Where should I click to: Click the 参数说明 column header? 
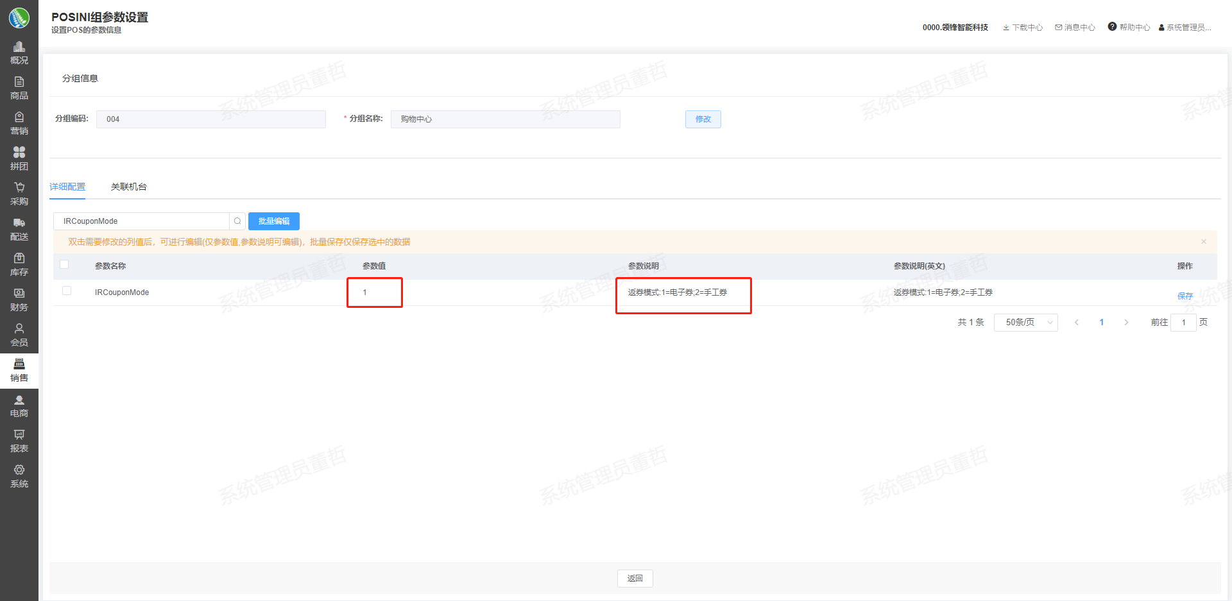(x=644, y=266)
